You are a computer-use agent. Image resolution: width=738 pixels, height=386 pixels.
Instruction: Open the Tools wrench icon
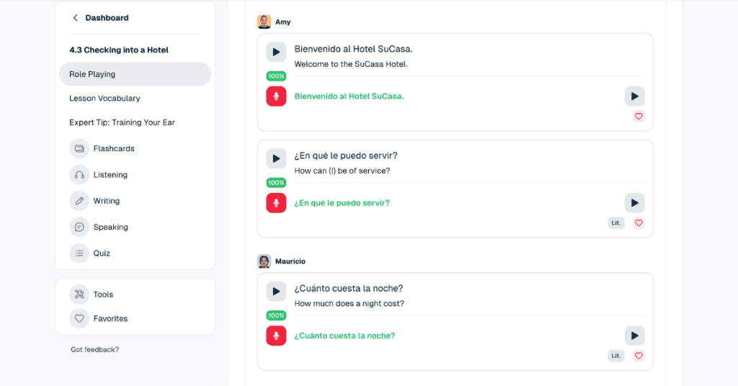pyautogui.click(x=79, y=295)
